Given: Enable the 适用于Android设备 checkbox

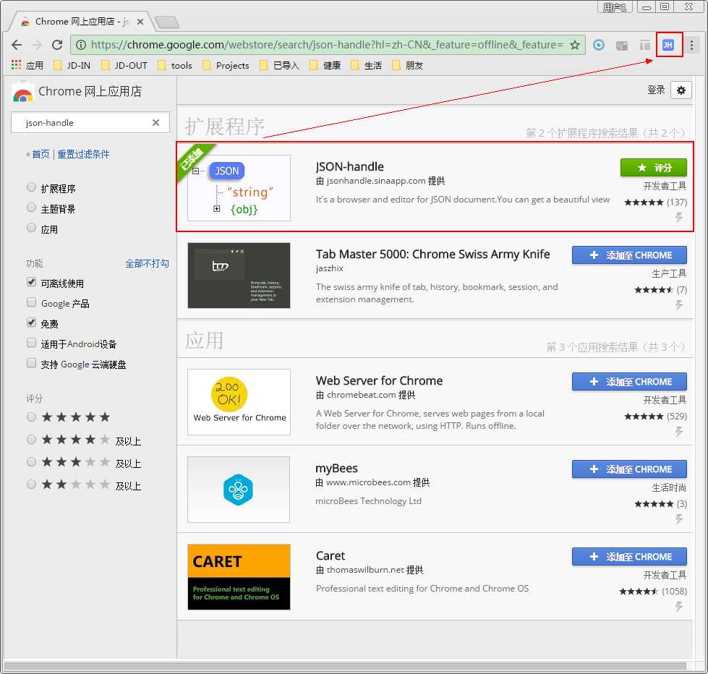Looking at the screenshot, I should 31,343.
